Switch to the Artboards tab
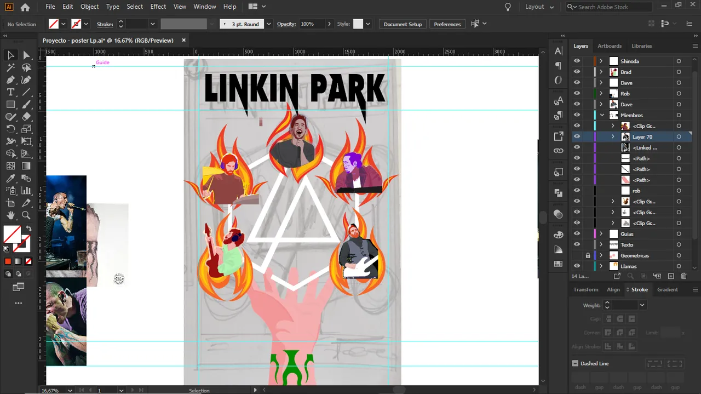 [610, 46]
